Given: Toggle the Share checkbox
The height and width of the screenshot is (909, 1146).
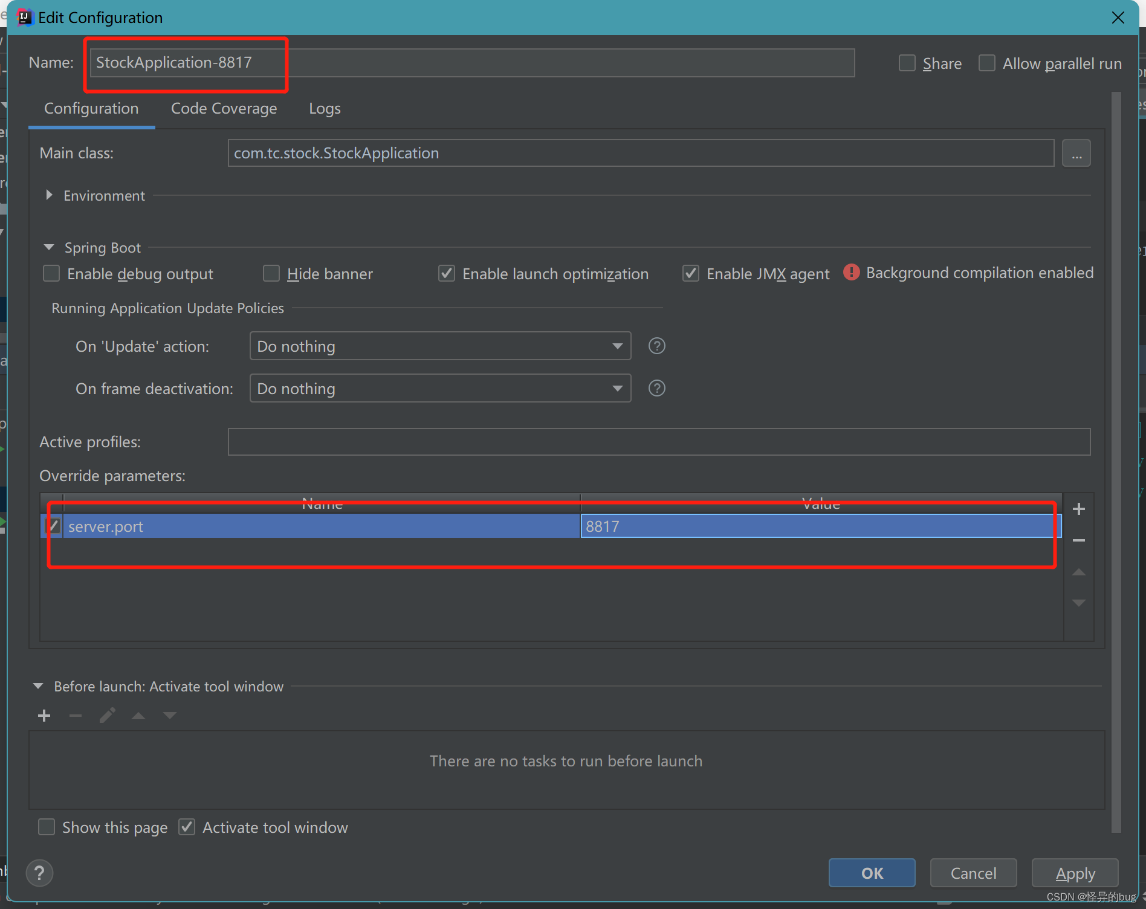Looking at the screenshot, I should tap(907, 63).
